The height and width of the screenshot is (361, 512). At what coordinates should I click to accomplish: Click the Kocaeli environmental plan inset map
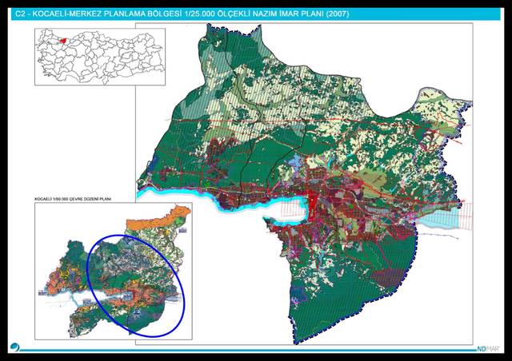point(114,271)
